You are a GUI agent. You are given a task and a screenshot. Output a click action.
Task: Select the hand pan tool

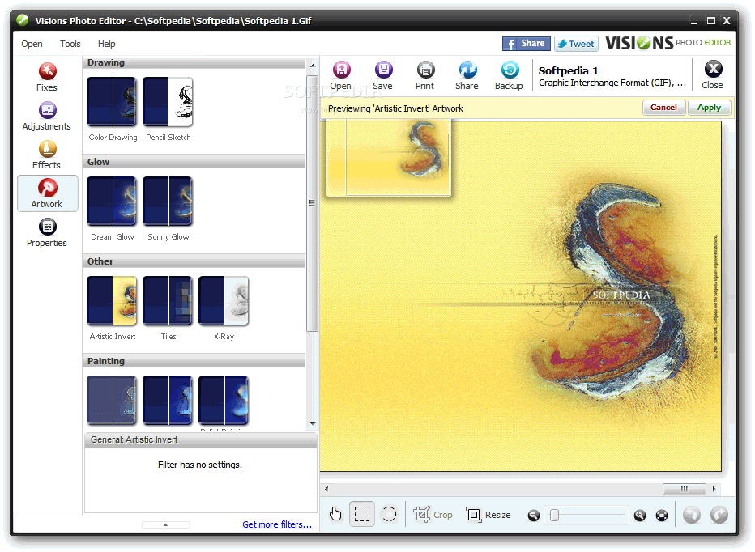(x=335, y=515)
